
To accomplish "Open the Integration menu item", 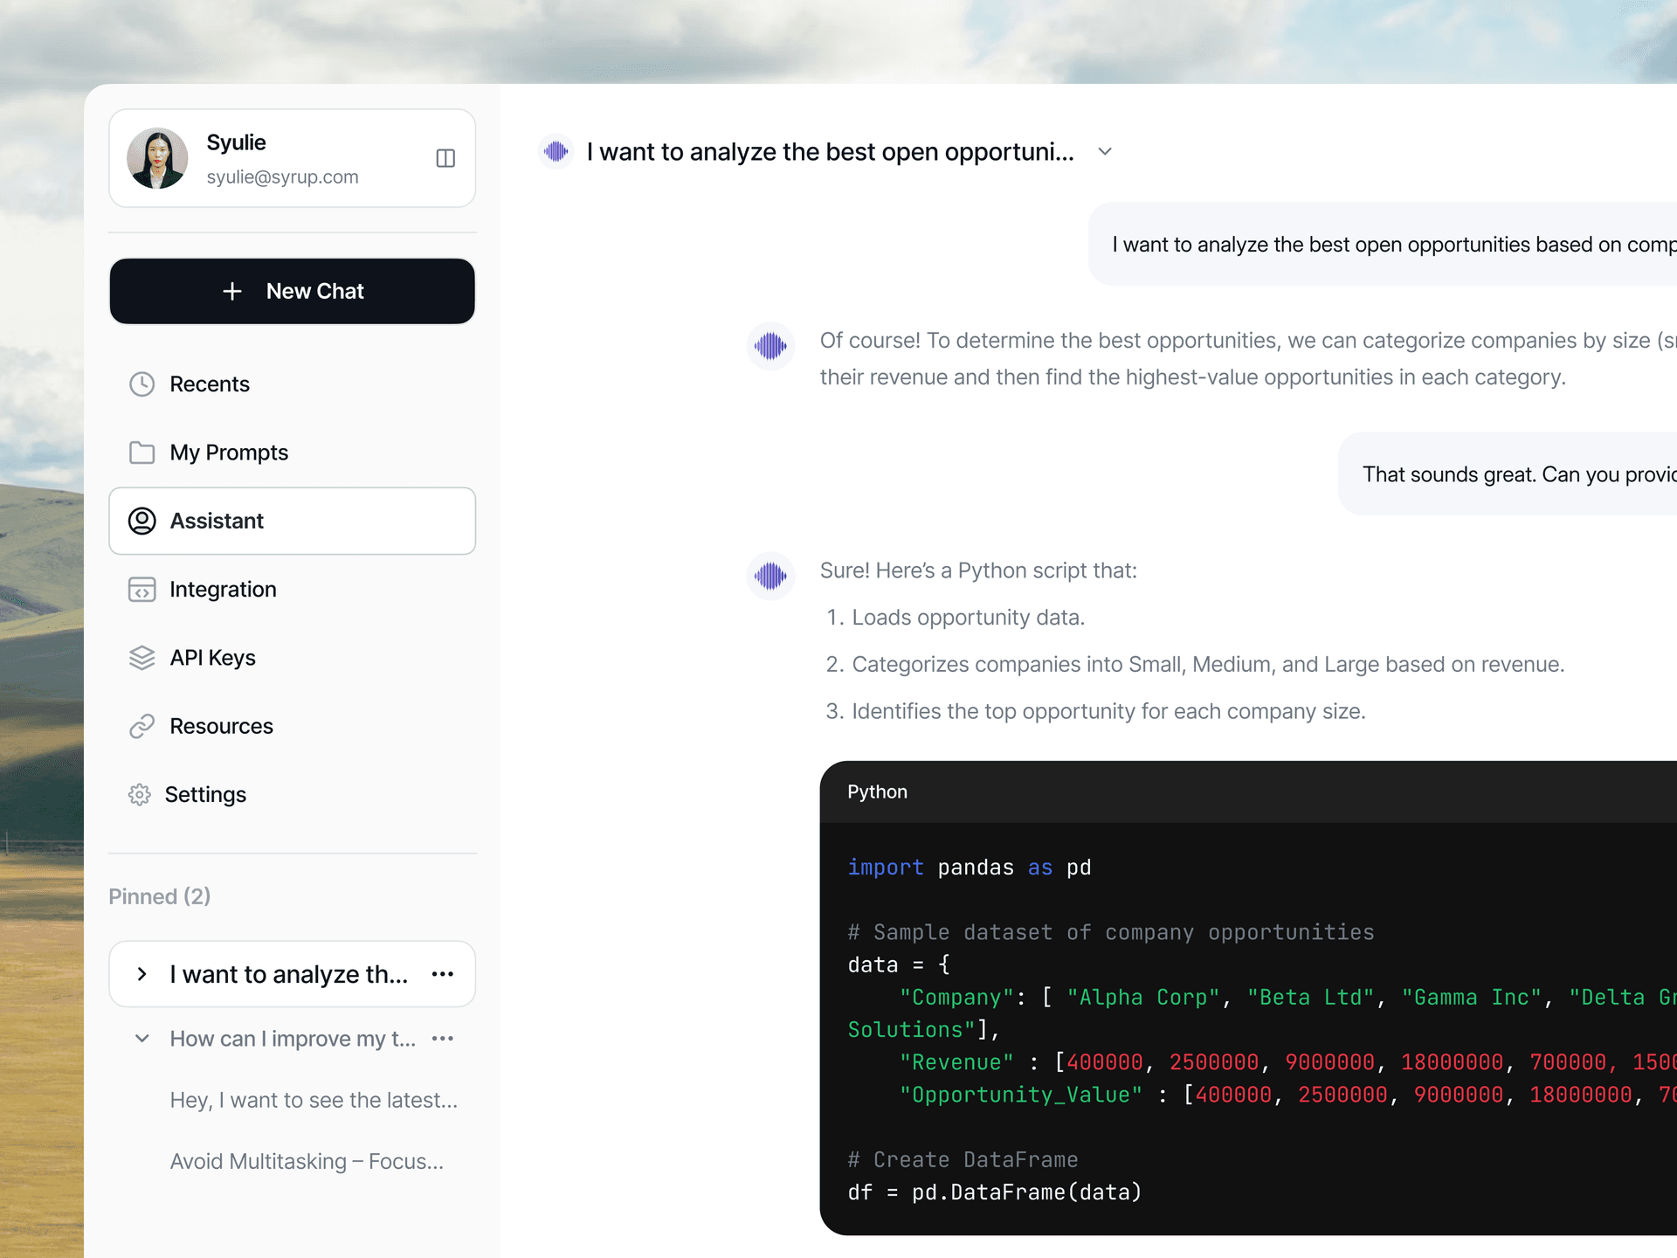I will coord(223,590).
